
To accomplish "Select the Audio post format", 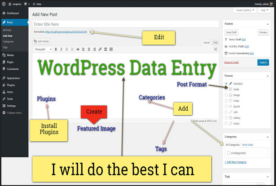I will click(x=226, y=123).
